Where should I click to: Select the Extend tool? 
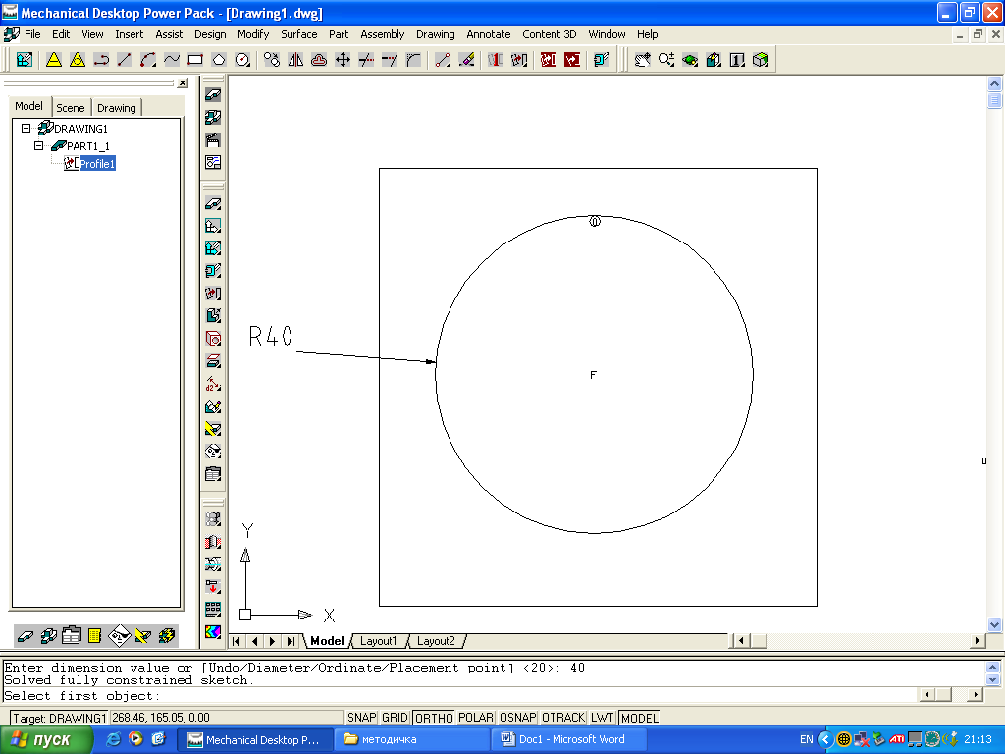coord(390,60)
